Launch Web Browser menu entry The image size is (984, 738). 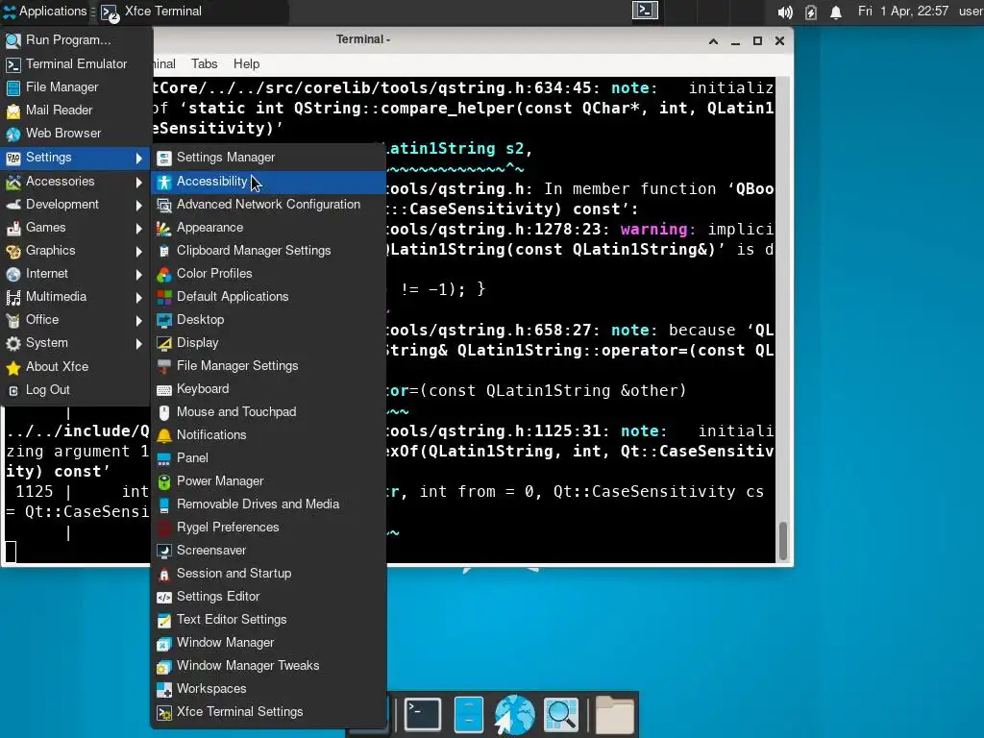75,134
